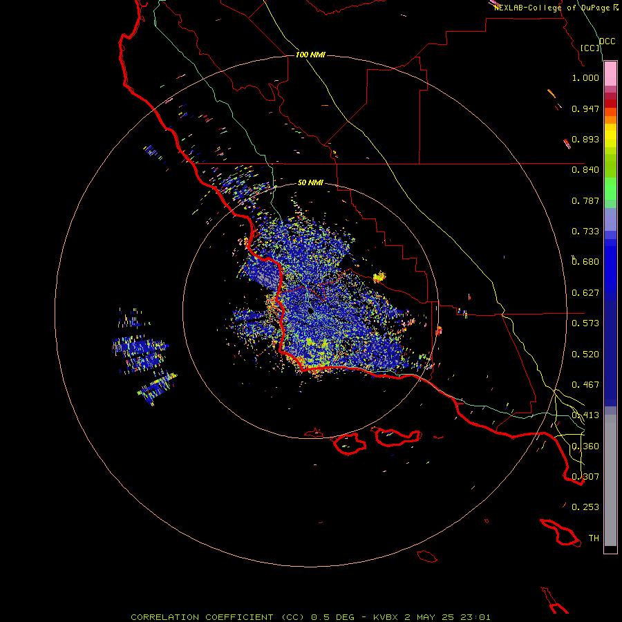This screenshot has height=622, width=622.
Task: Click the TH threshold label
Action: tap(594, 538)
